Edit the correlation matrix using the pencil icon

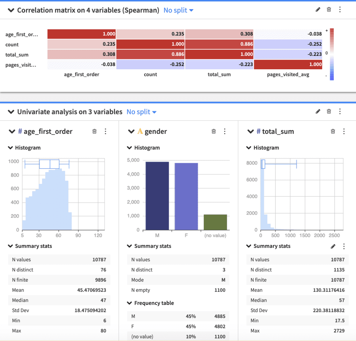(x=318, y=10)
